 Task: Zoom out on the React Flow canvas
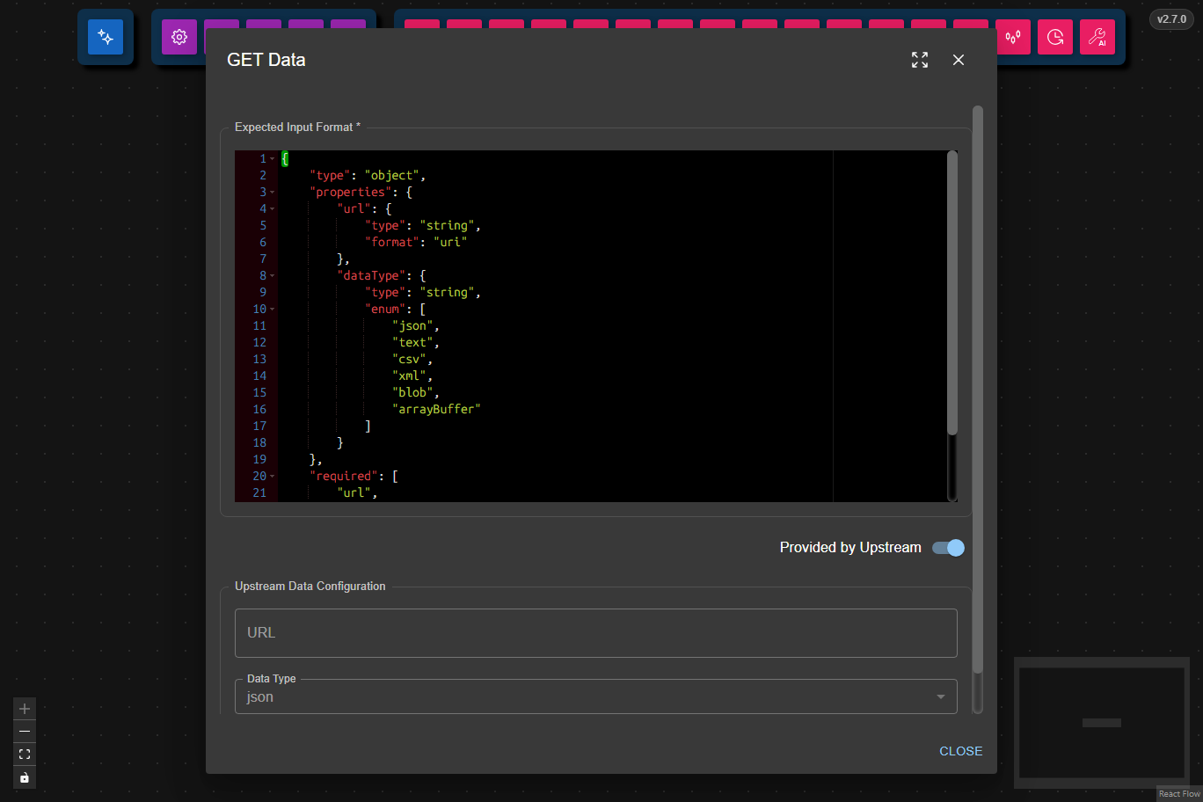[25, 732]
